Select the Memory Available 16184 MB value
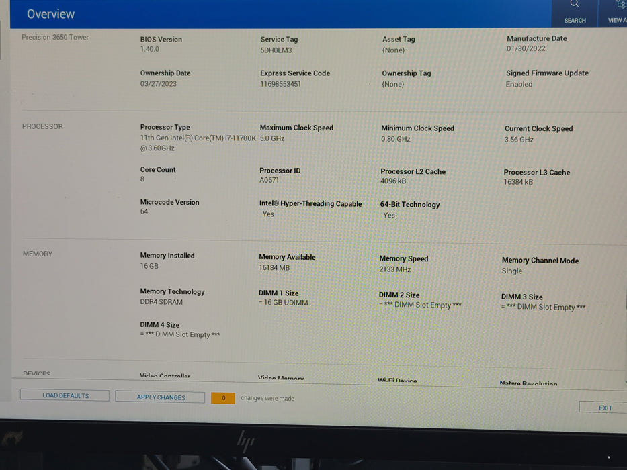The height and width of the screenshot is (470, 627). click(x=274, y=267)
